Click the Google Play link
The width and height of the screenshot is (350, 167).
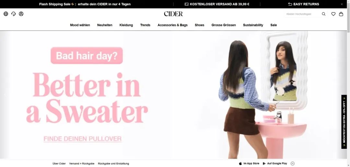[x=275, y=163]
